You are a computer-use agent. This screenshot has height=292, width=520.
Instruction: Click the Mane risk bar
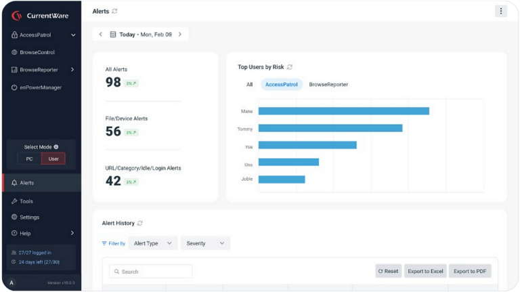[344, 111]
